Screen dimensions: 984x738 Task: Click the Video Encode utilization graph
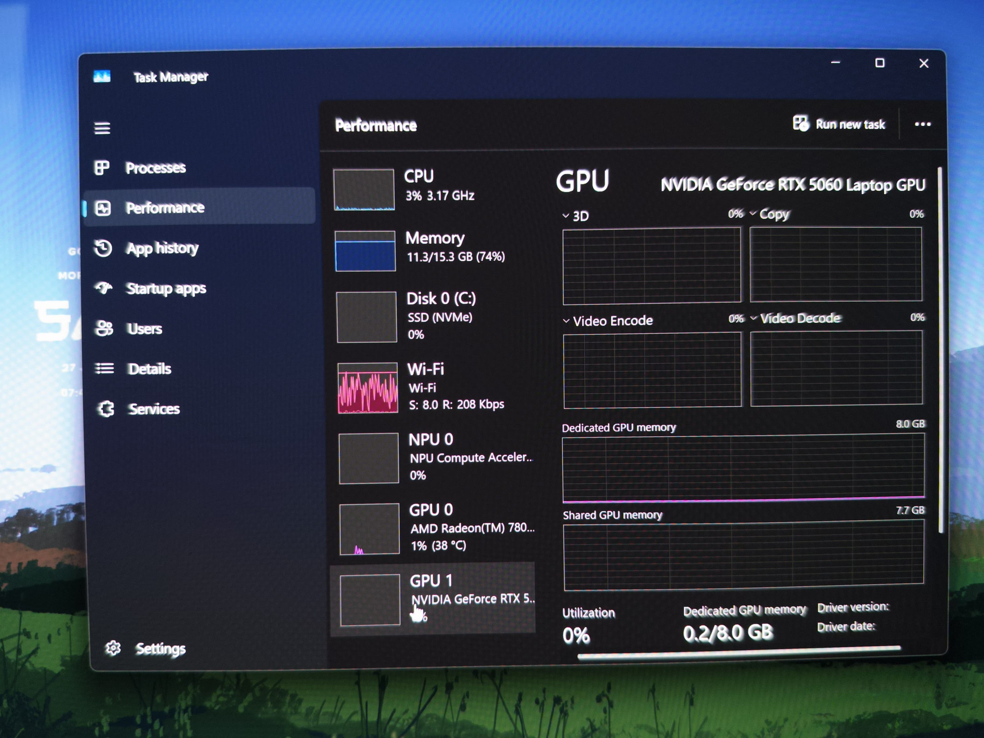pyautogui.click(x=653, y=370)
